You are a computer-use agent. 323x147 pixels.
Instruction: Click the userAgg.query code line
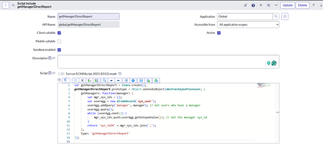(101, 109)
